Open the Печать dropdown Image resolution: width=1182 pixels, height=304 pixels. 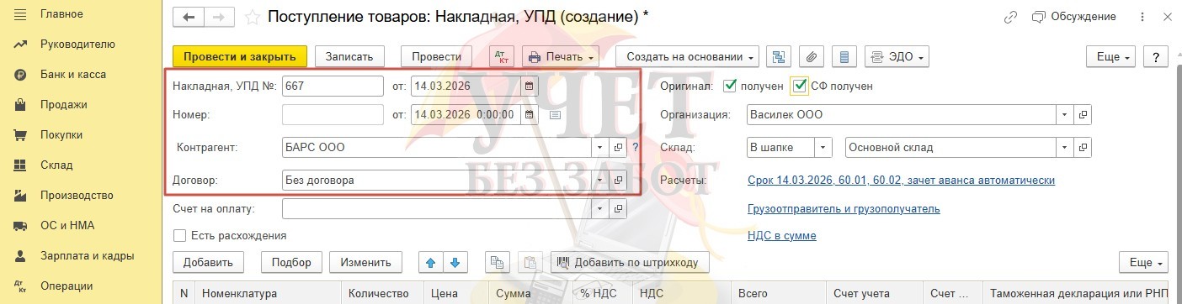coord(560,56)
